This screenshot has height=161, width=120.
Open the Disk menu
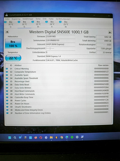45,19
